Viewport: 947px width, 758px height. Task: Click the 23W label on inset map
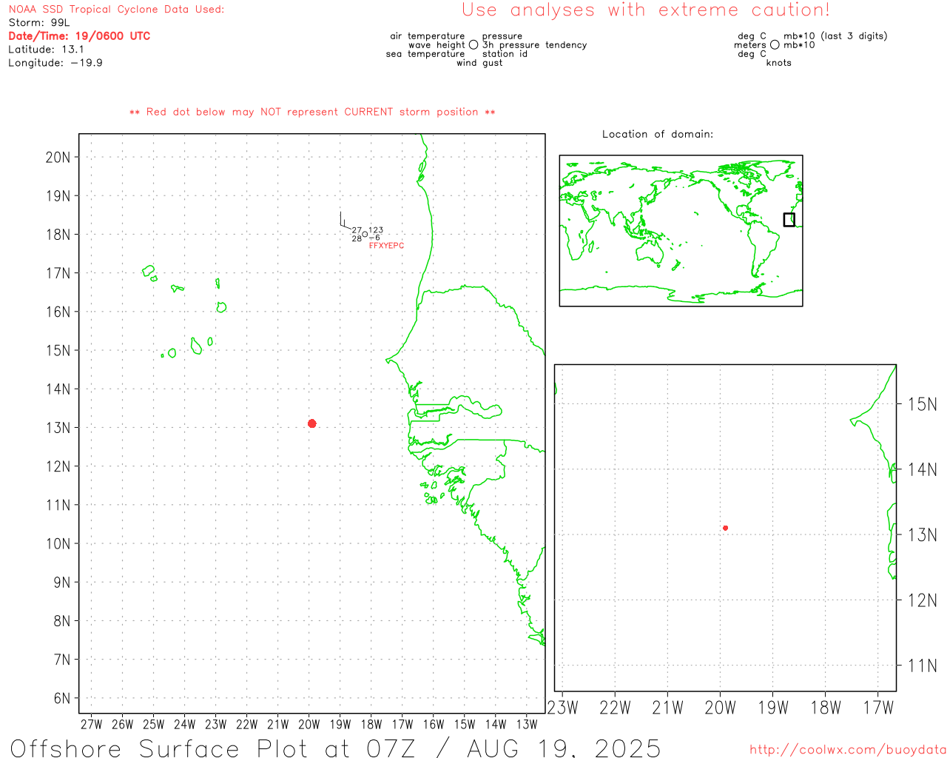point(563,708)
